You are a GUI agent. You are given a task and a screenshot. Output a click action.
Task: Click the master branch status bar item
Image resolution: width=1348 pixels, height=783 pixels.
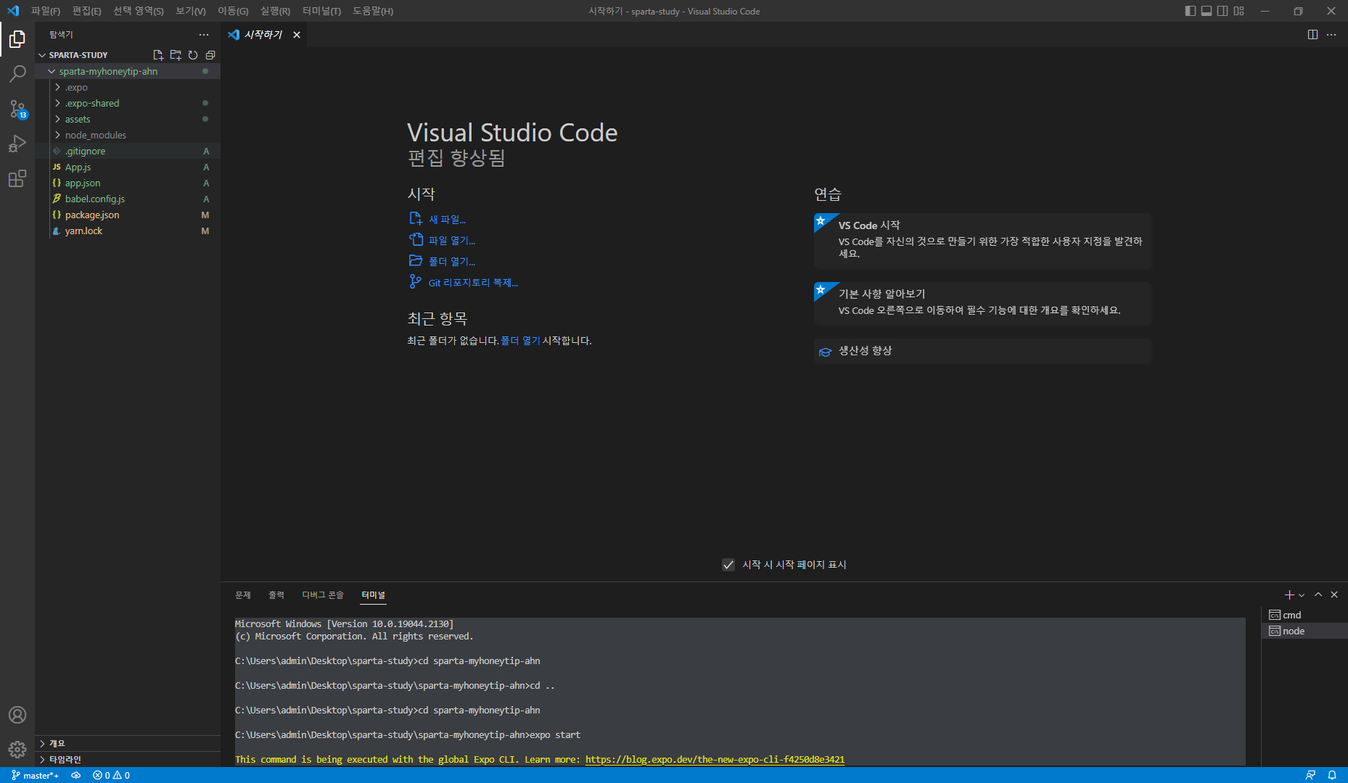coord(36,775)
